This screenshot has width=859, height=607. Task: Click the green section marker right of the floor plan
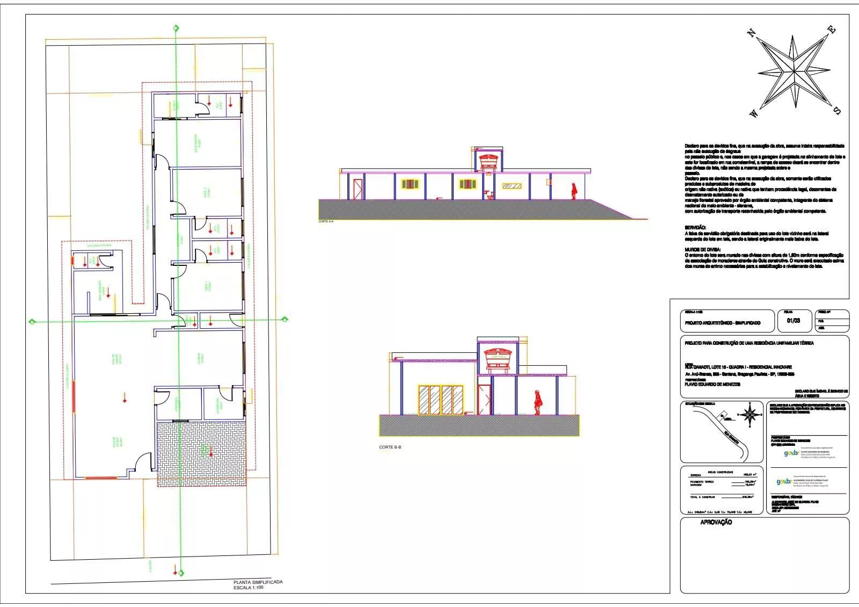(x=285, y=319)
